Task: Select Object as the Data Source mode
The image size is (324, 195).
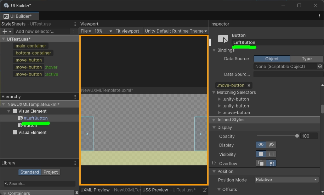Action: pos(272,59)
